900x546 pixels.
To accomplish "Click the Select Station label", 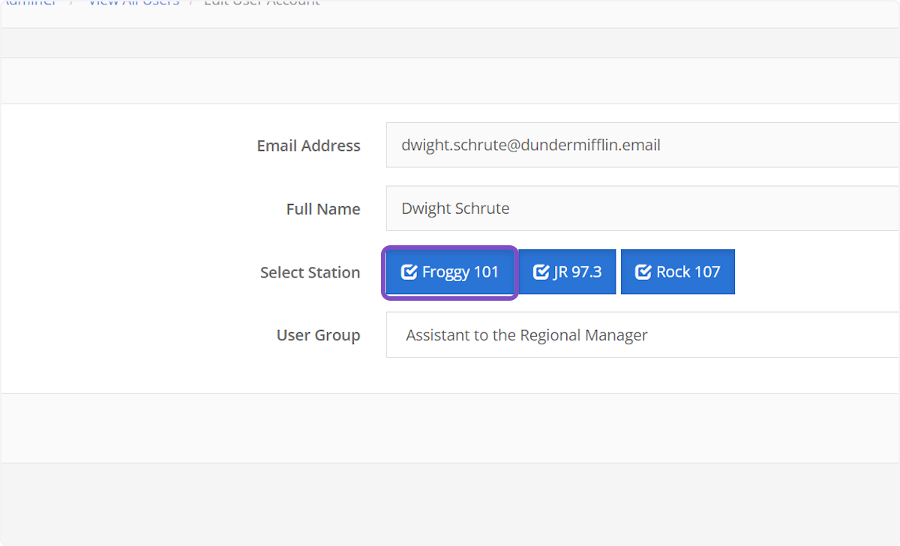I will pos(310,272).
